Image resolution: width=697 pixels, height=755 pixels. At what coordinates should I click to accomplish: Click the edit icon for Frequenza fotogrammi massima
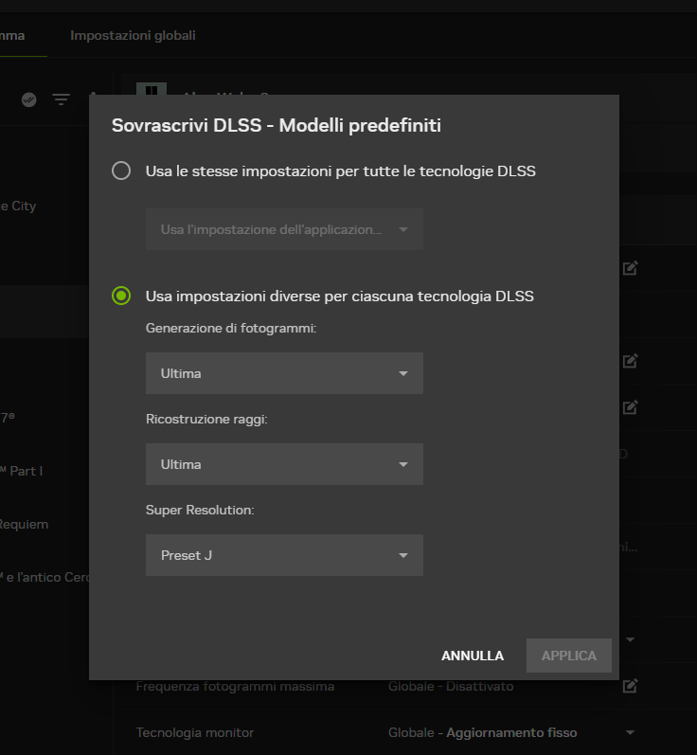[x=630, y=686]
